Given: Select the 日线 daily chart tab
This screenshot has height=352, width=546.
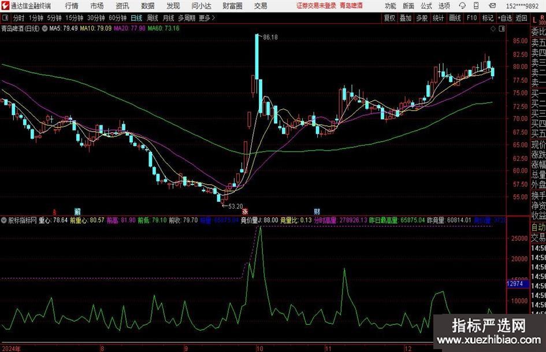Looking at the screenshot, I should point(136,18).
